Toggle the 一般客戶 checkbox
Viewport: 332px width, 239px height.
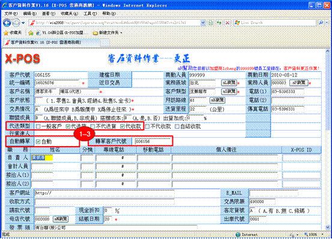point(38,126)
